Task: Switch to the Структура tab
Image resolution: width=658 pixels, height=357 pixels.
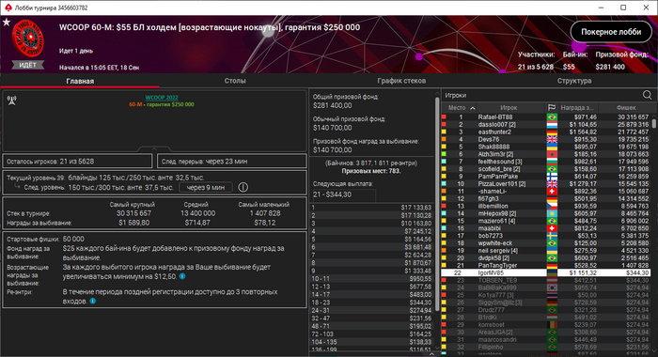Action: (574, 81)
